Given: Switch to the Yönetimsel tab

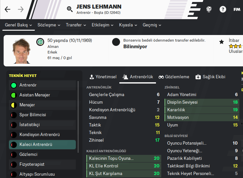Looking at the screenshot, I should [x=103, y=77].
